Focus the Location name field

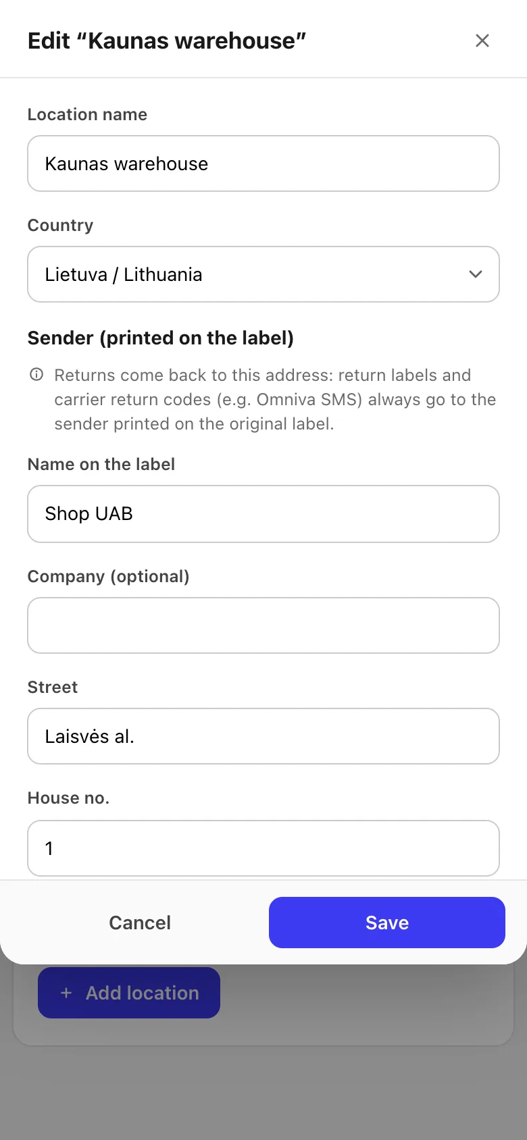(263, 163)
